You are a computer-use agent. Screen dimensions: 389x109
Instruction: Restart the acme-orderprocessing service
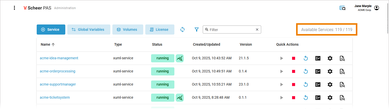305,71
